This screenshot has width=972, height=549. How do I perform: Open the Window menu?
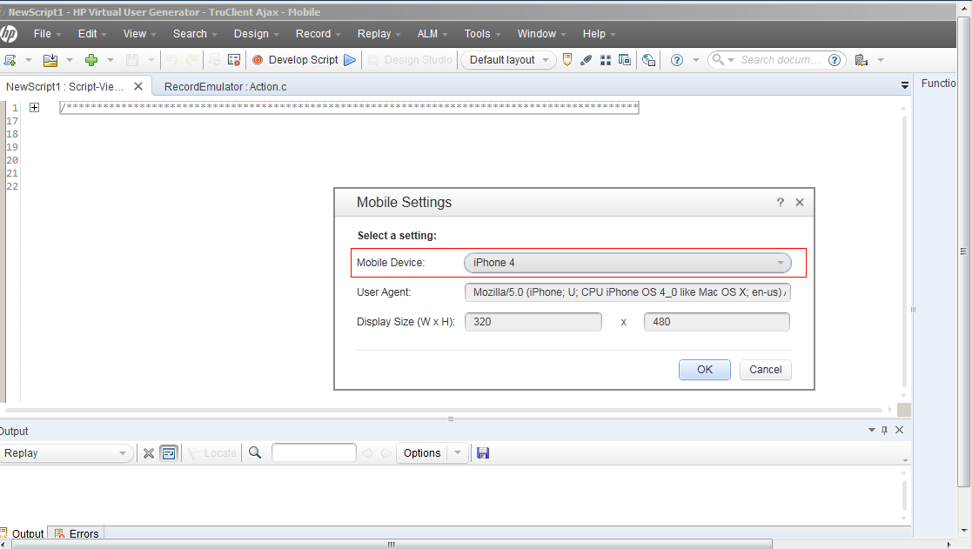click(x=542, y=34)
